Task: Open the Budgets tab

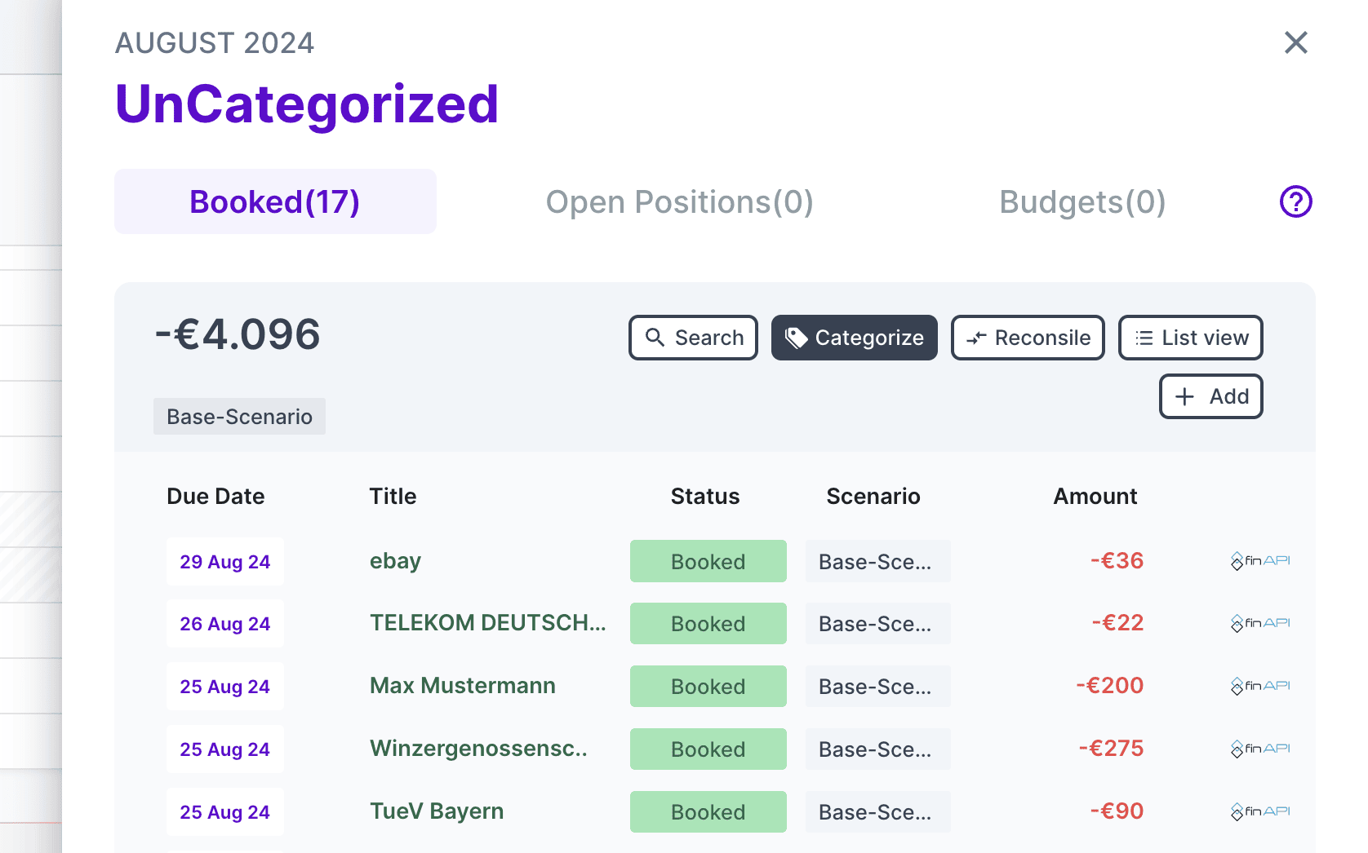Action: pos(1082,202)
